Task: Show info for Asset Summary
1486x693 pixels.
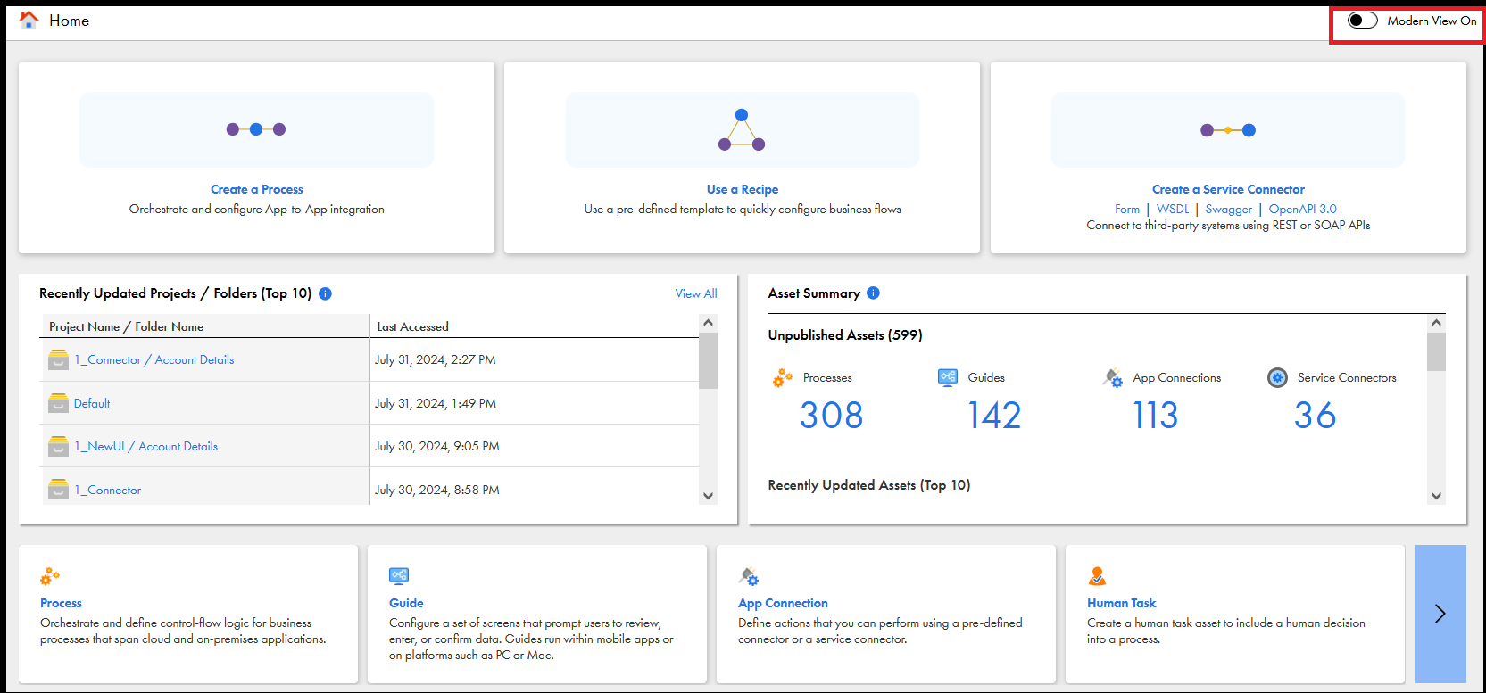Action: point(874,293)
